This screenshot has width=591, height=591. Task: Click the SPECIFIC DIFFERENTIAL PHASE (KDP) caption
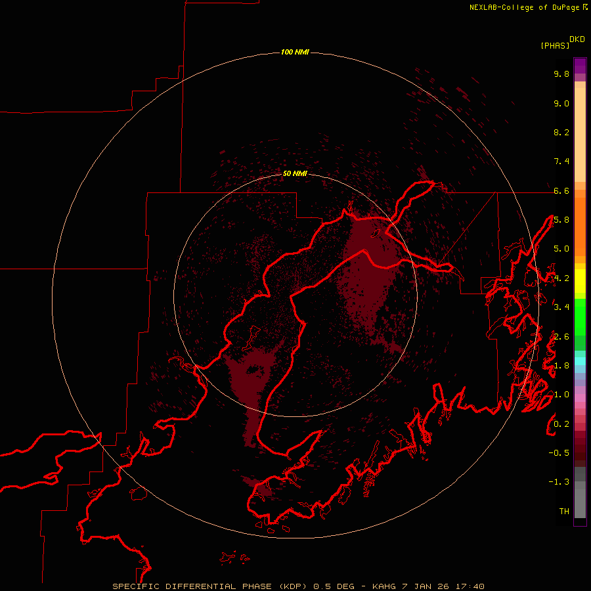click(210, 586)
